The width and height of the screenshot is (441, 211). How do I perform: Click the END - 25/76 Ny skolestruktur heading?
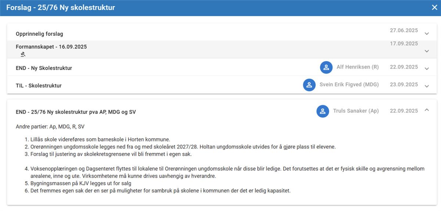click(76, 112)
